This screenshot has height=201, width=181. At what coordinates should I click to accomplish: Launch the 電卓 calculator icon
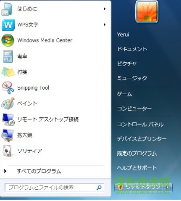pos(8,56)
